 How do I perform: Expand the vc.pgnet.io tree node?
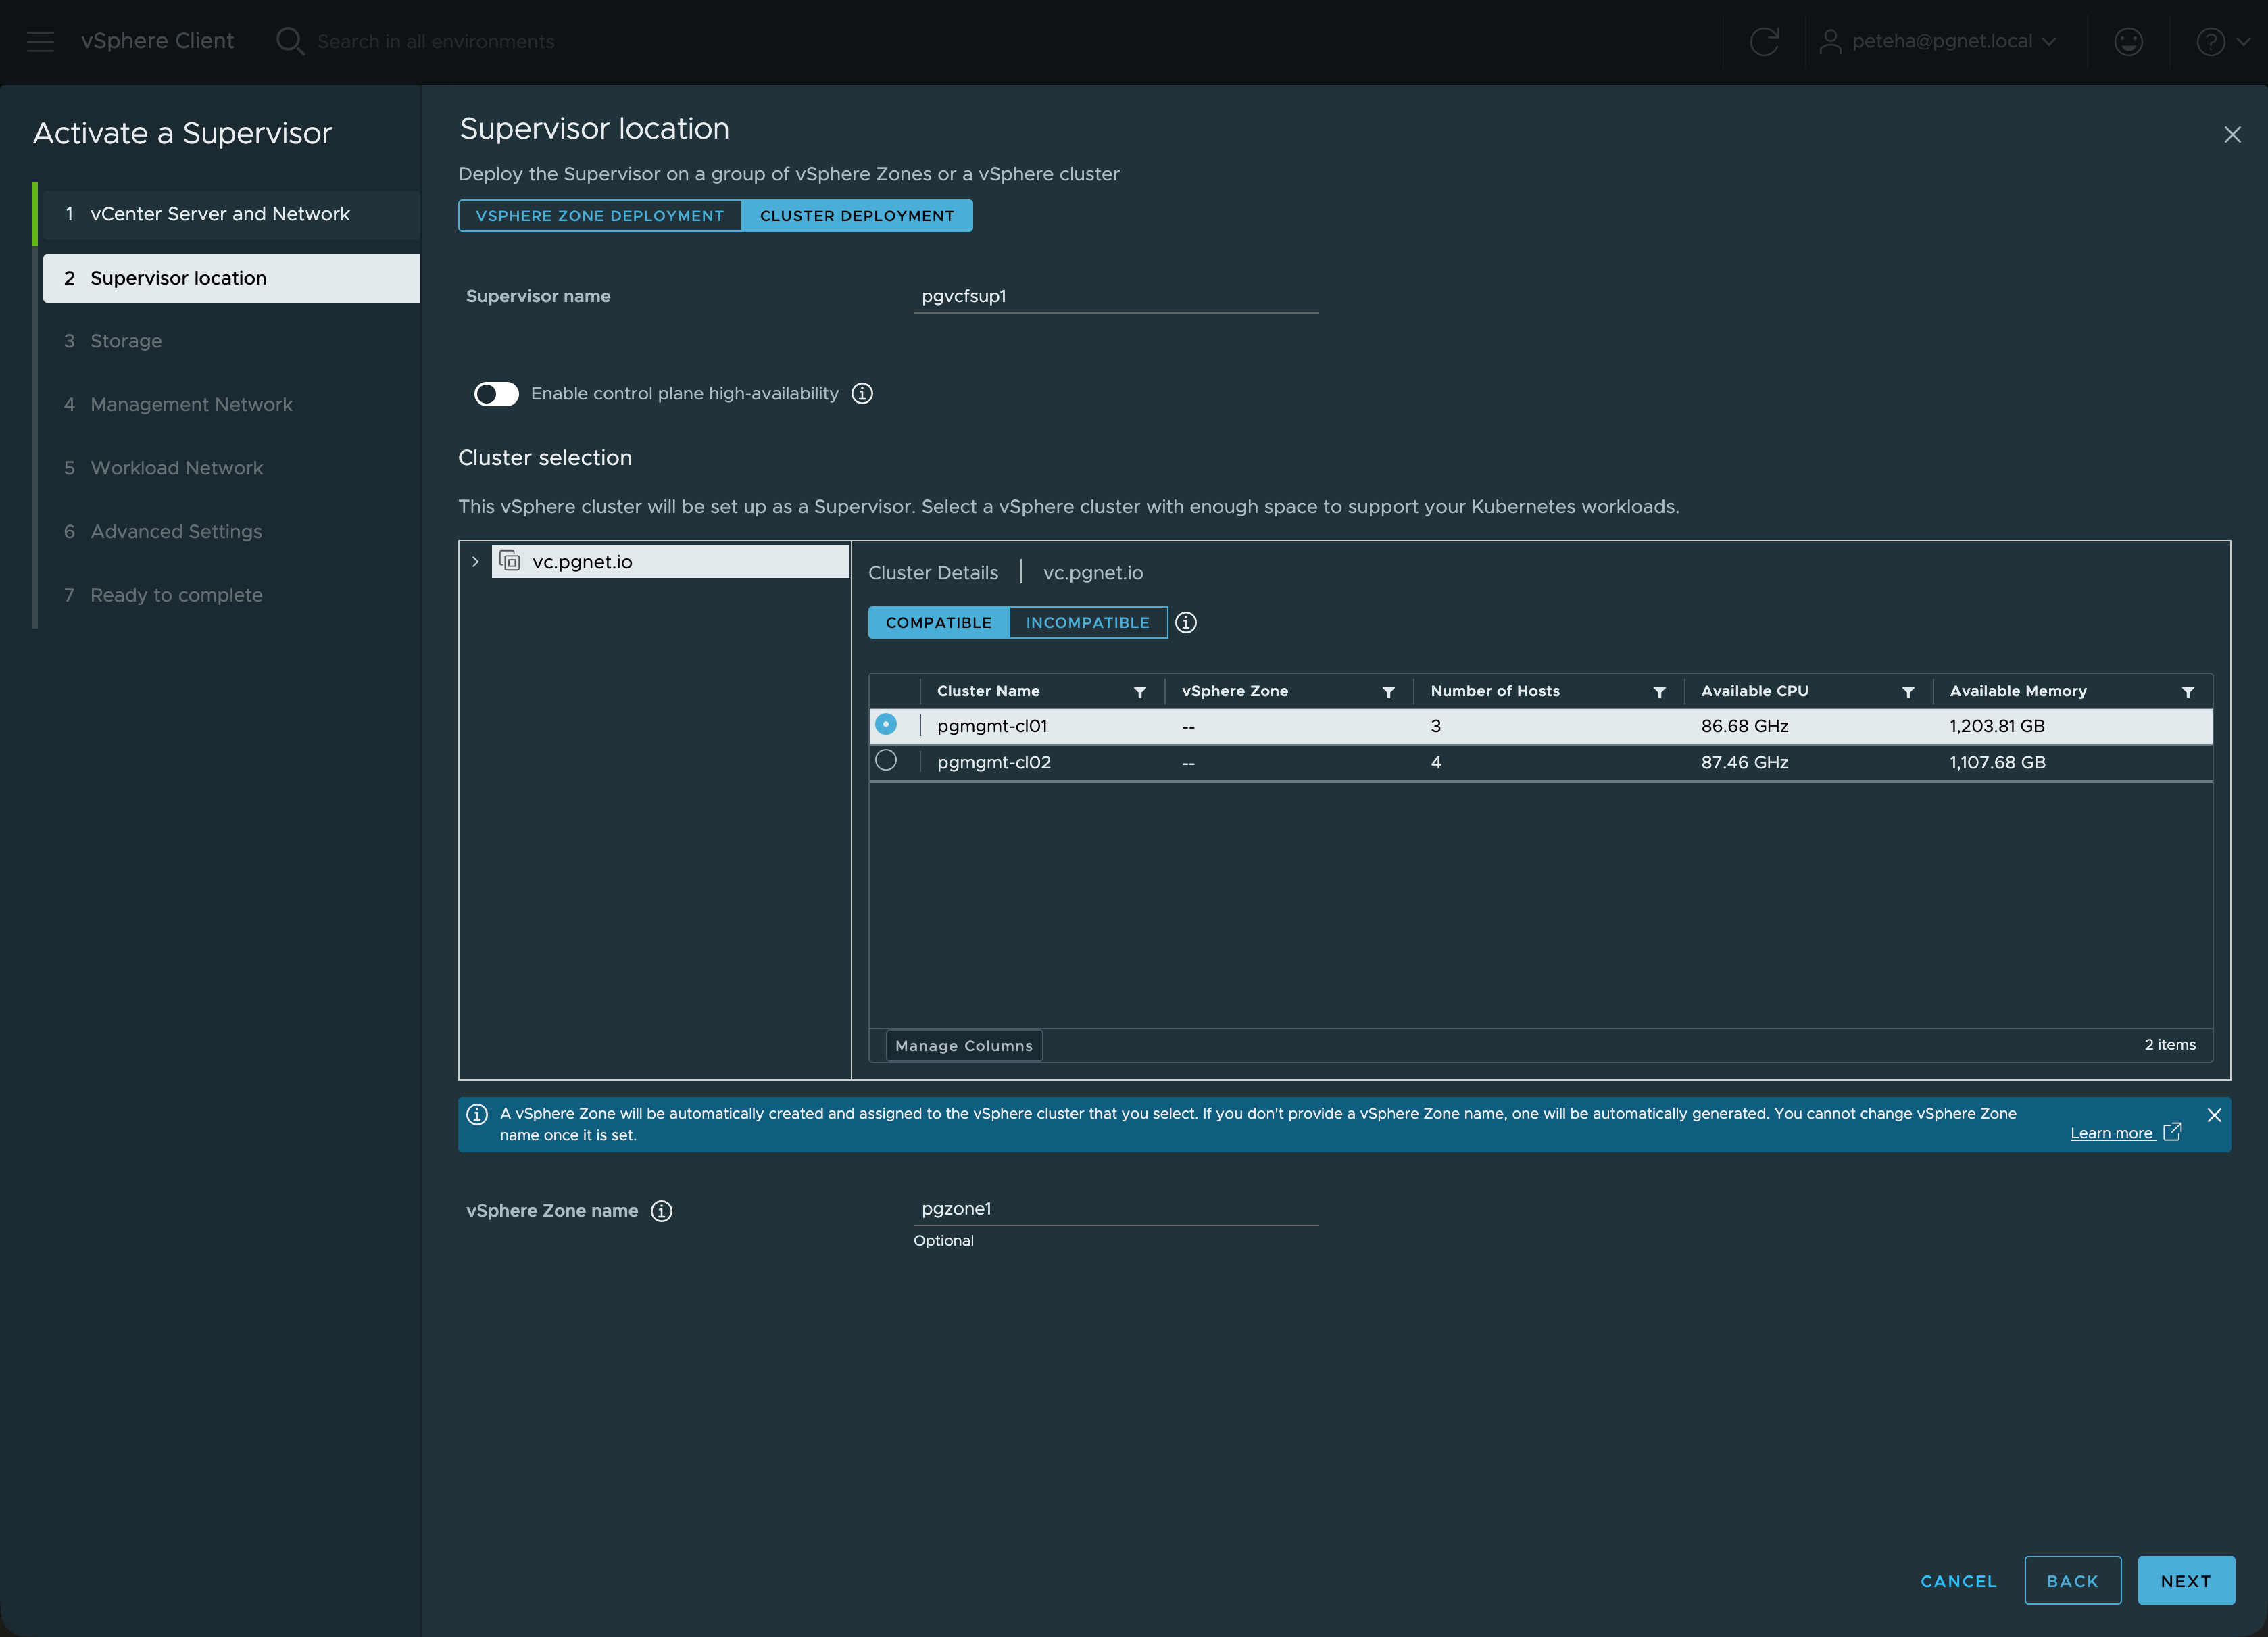(x=475, y=562)
